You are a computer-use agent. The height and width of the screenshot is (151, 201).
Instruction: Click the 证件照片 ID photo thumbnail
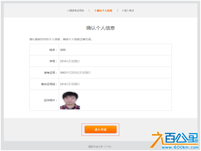click(70, 100)
